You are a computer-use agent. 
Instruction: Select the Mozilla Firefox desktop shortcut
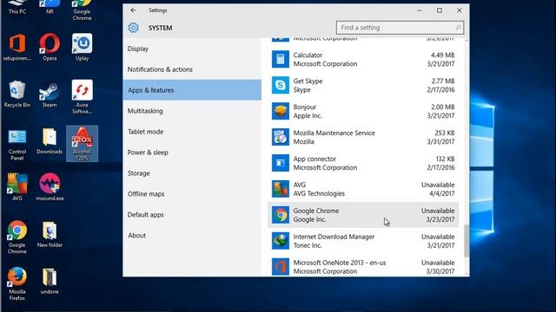click(x=17, y=284)
